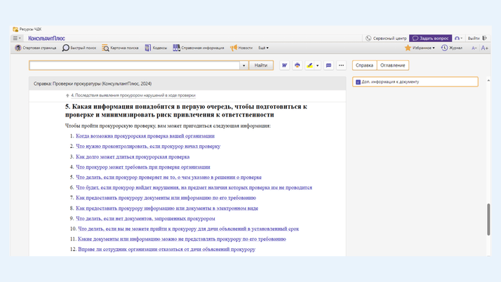Open more actions ellipsis menu

point(341,65)
